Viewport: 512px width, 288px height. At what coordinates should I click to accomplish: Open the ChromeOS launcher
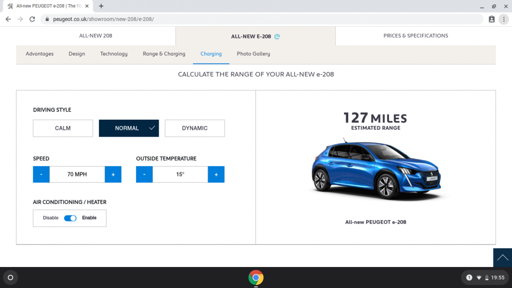pos(10,278)
